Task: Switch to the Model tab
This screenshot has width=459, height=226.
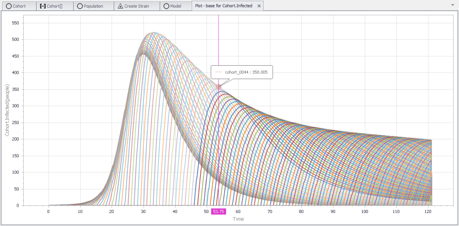Action: click(176, 6)
